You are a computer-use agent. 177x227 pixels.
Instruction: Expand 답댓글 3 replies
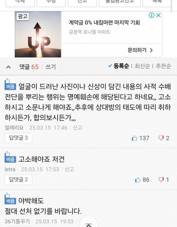[x=19, y=138]
